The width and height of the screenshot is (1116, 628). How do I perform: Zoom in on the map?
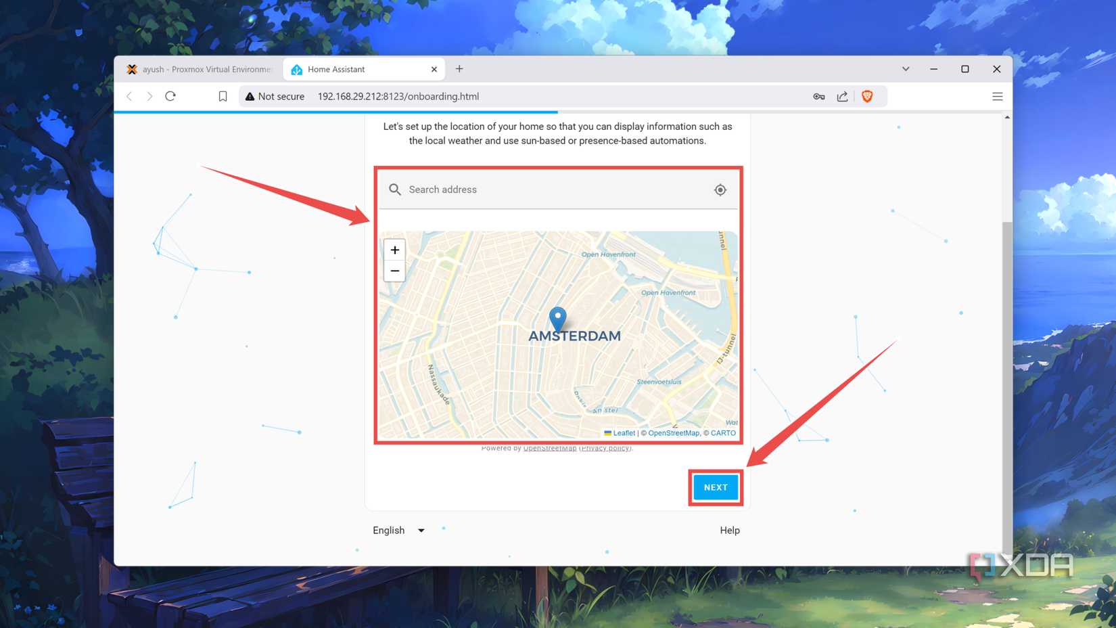tap(394, 250)
